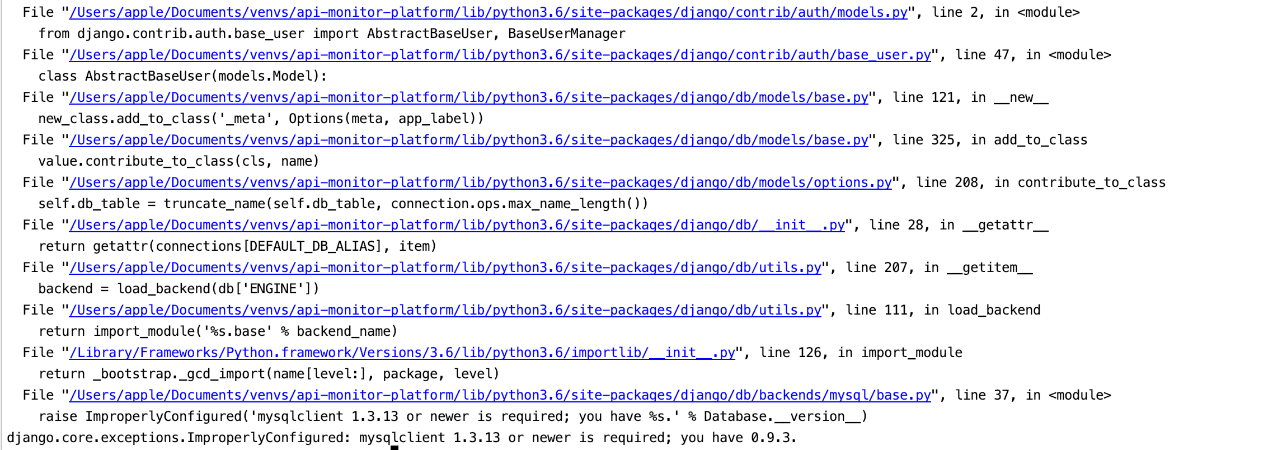Click the "raise ImproperlyConfigured" code line

(x=453, y=416)
